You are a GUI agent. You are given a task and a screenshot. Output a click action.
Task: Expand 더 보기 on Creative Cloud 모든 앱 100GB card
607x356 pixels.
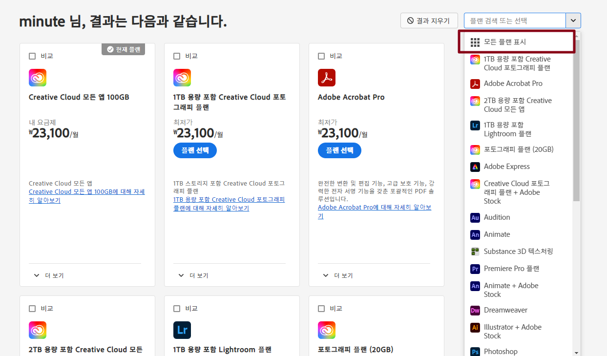pos(48,275)
